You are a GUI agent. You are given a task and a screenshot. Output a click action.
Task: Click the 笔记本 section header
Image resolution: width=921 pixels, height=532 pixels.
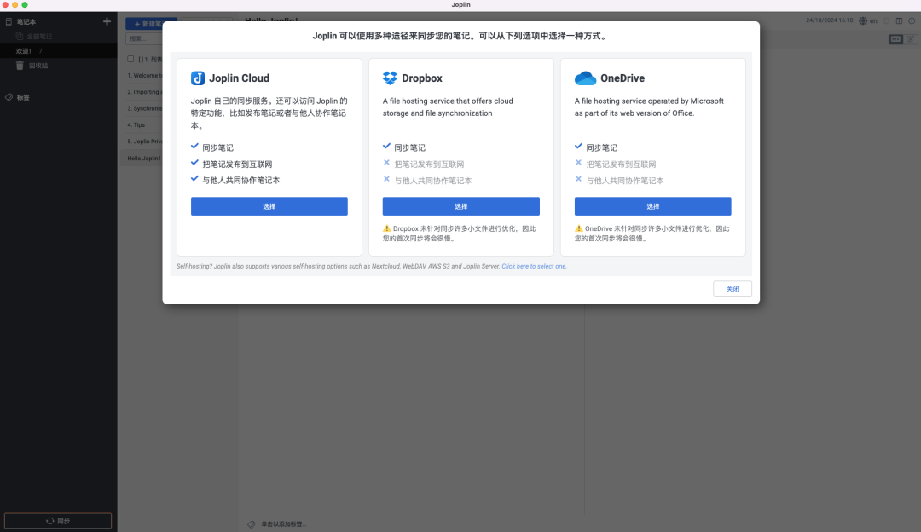click(x=26, y=21)
